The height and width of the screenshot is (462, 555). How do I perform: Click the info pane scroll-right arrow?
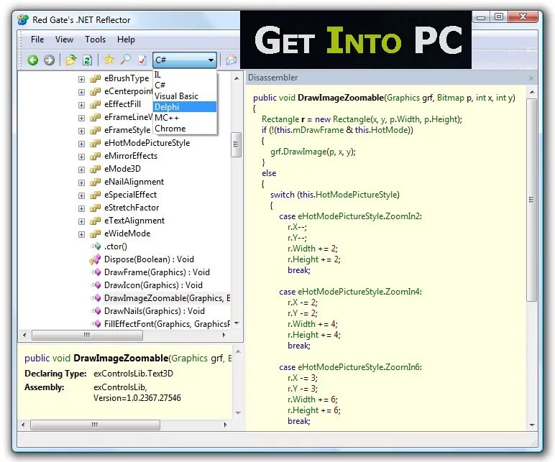(225, 425)
